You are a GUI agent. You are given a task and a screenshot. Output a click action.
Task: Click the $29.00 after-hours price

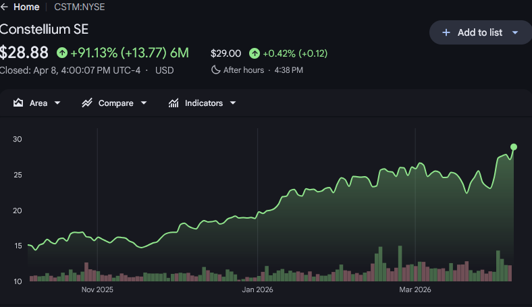225,53
